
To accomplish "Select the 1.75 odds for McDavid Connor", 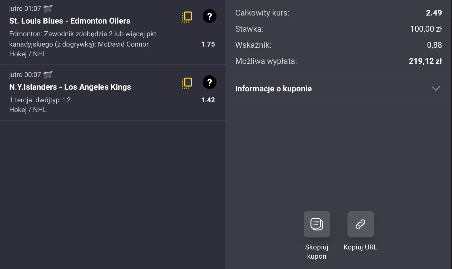I will coord(208,44).
